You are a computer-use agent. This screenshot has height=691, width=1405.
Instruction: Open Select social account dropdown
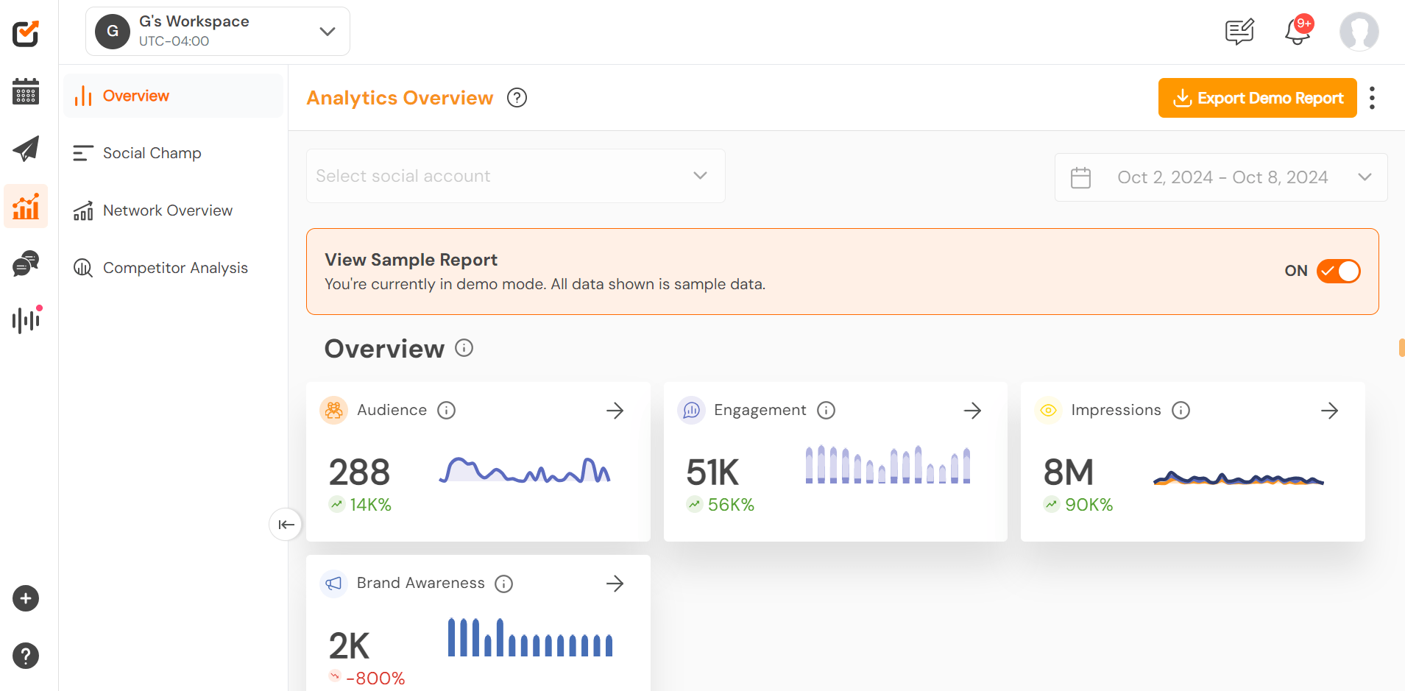[516, 176]
